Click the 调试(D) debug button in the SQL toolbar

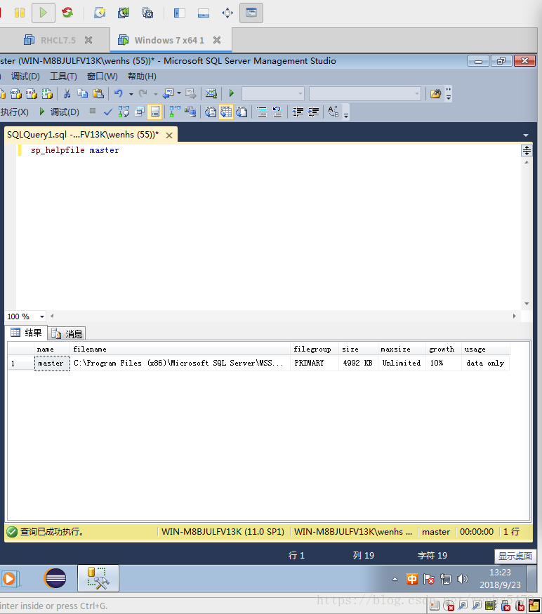point(60,112)
